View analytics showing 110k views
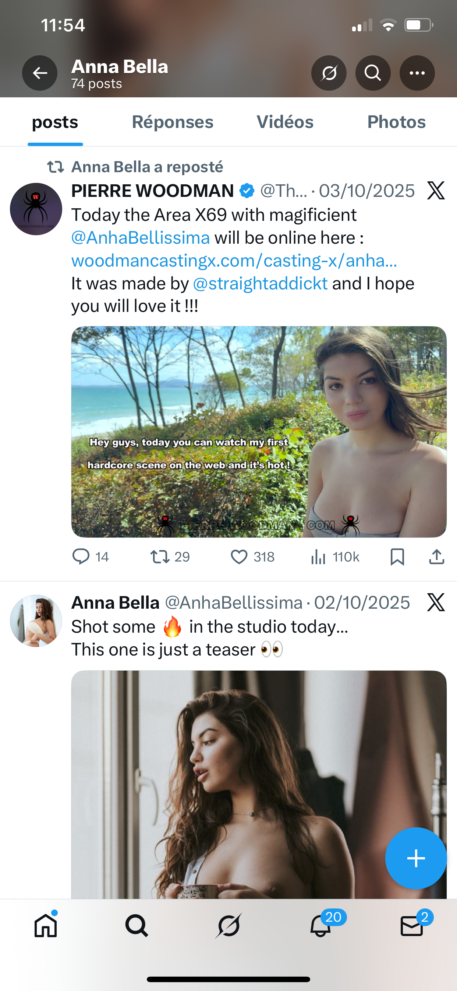Screen dimensions: 457x991 point(318,557)
